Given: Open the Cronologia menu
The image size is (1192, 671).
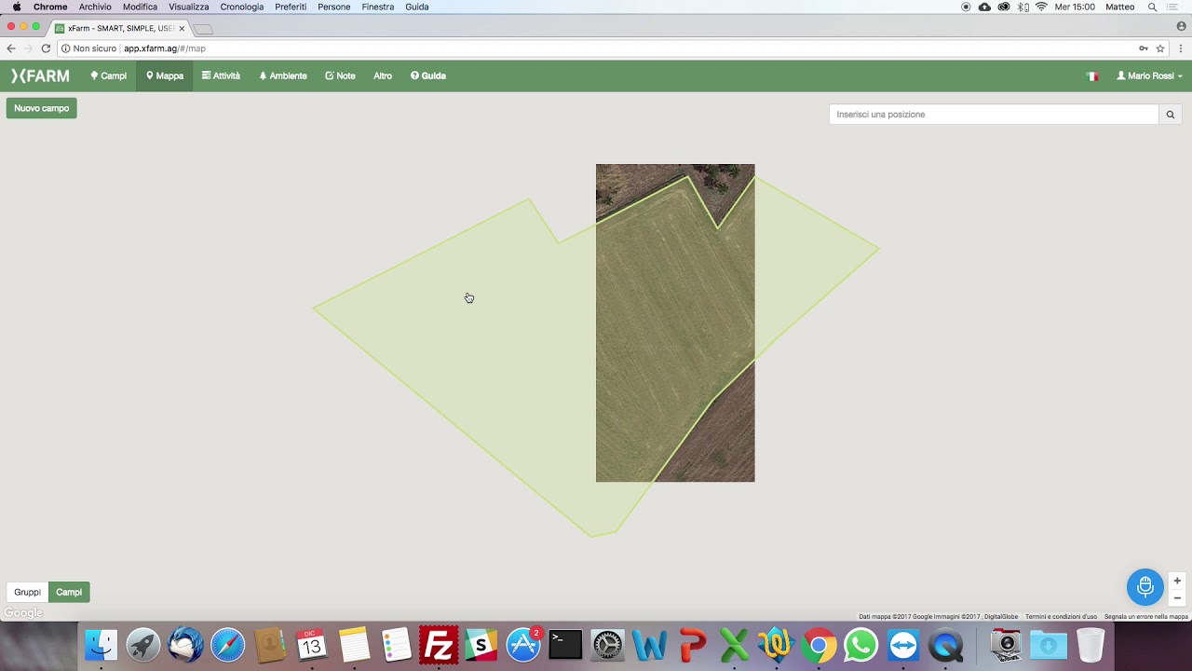Looking at the screenshot, I should coord(242,7).
